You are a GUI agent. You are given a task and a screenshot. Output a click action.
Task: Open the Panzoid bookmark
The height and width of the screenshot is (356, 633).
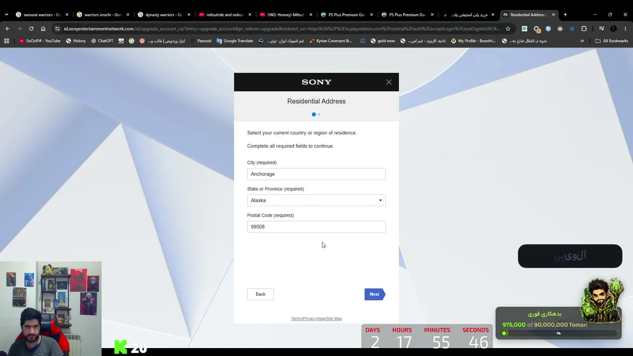(200, 41)
